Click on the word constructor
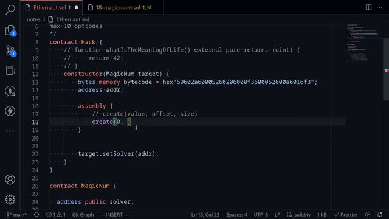The image size is (389, 219). (x=83, y=74)
